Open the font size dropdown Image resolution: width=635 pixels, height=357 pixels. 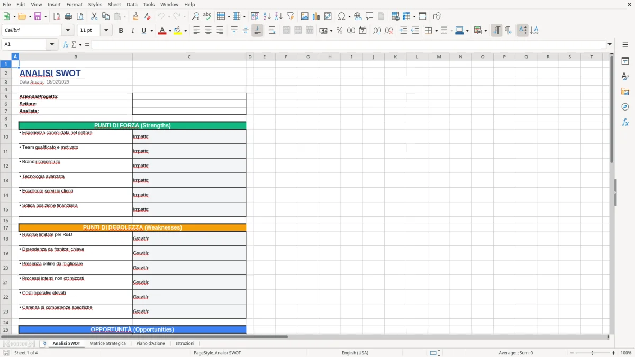click(105, 30)
